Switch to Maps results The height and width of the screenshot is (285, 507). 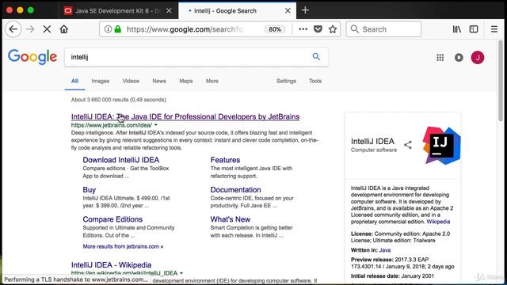pos(186,81)
